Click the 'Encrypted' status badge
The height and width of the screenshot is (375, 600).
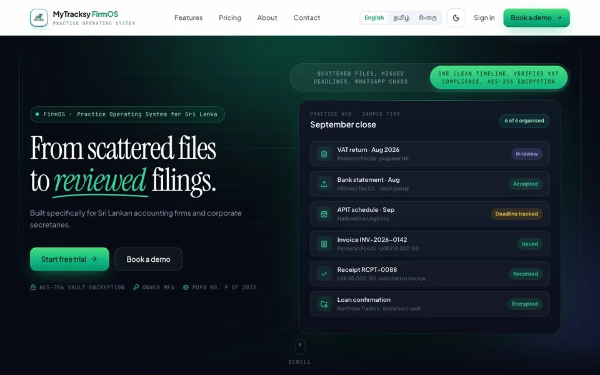click(524, 304)
